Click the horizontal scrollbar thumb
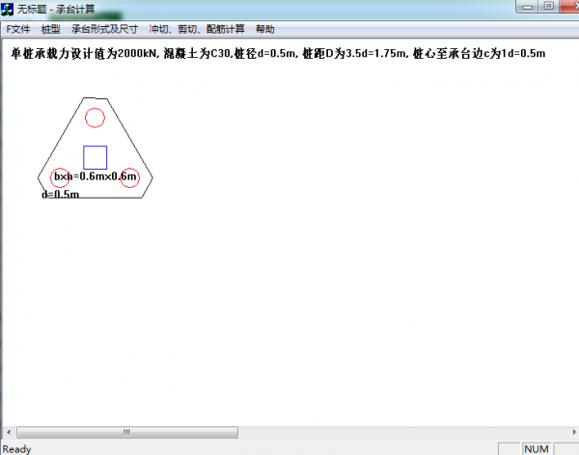Image resolution: width=579 pixels, height=455 pixels. click(127, 432)
